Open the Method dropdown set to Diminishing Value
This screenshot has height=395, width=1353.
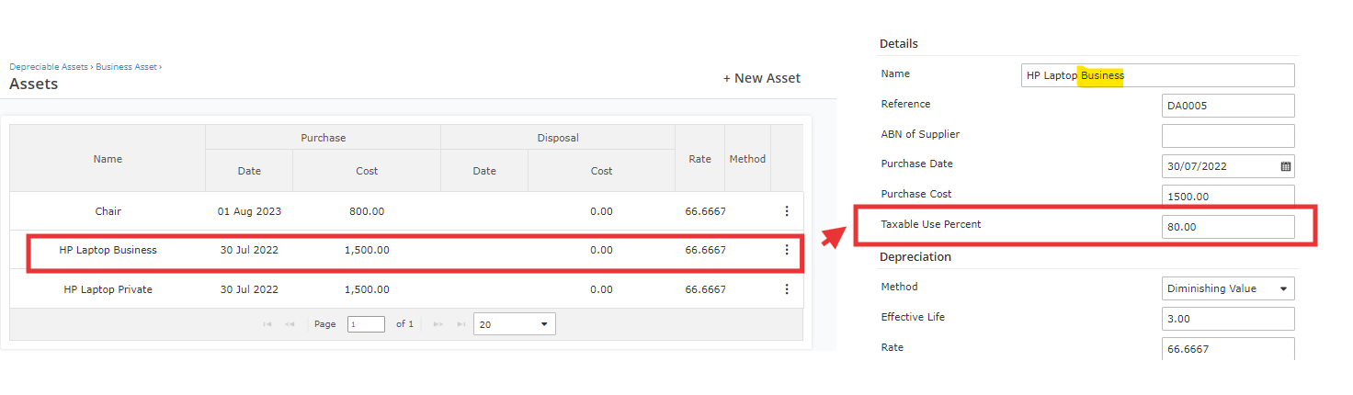click(x=1228, y=288)
